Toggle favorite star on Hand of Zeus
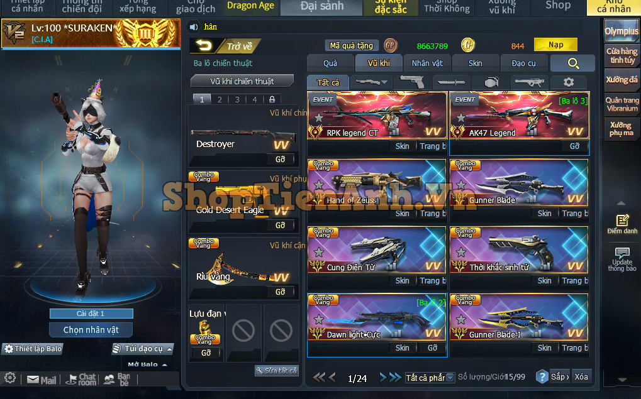641x399 pixels. click(x=318, y=185)
